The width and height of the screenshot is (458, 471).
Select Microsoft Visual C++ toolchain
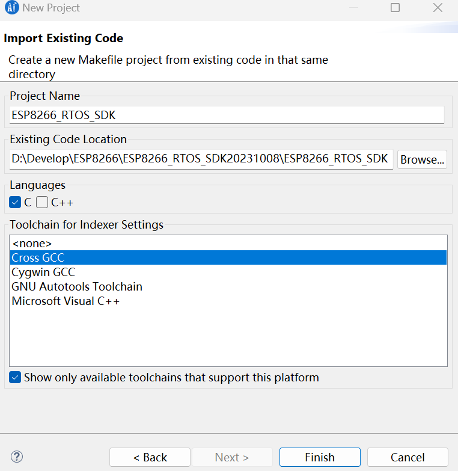click(x=228, y=301)
